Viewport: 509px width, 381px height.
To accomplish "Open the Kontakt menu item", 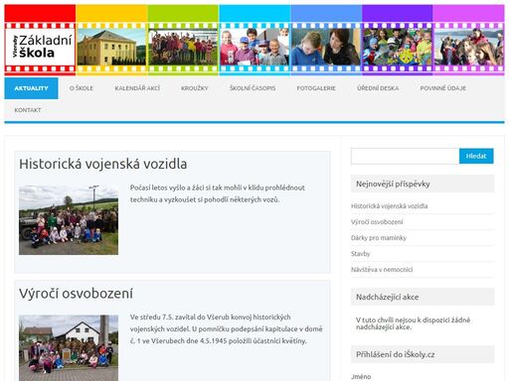I will pyautogui.click(x=28, y=110).
